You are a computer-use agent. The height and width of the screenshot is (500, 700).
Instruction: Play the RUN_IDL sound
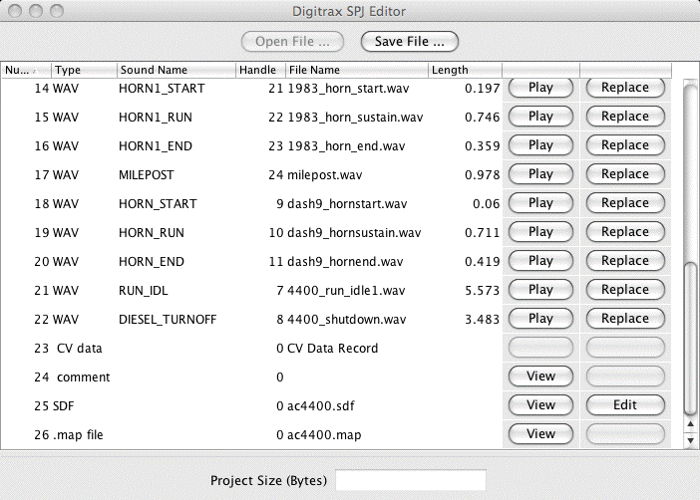(x=540, y=290)
